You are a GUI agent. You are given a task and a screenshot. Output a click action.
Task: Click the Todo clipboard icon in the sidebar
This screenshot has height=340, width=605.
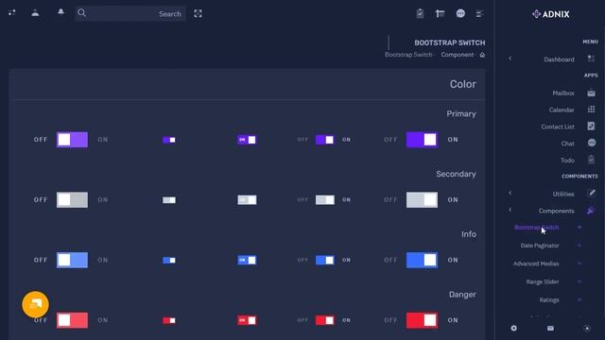pos(591,160)
